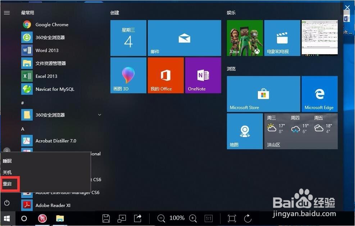Open the 邮件 mail tile
355x226 pixels.
pos(184,38)
